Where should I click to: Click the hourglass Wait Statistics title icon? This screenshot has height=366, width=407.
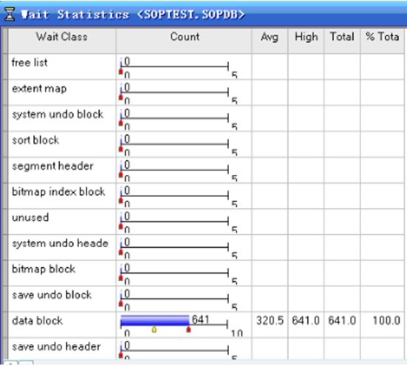[x=10, y=14]
